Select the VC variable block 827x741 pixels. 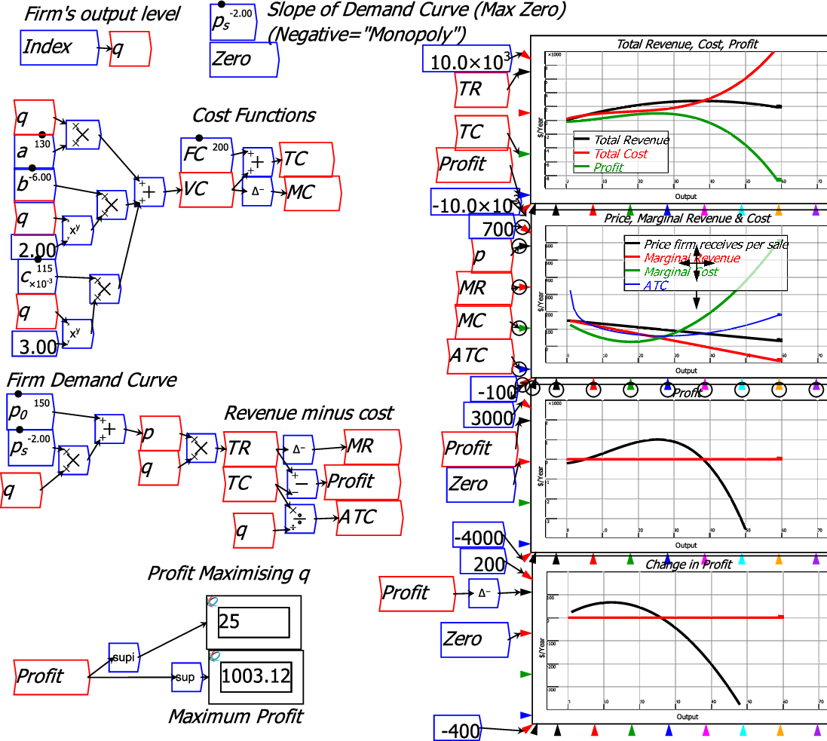(x=207, y=190)
